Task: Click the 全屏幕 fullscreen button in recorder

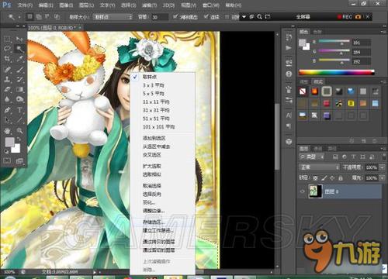Action: coord(303,17)
